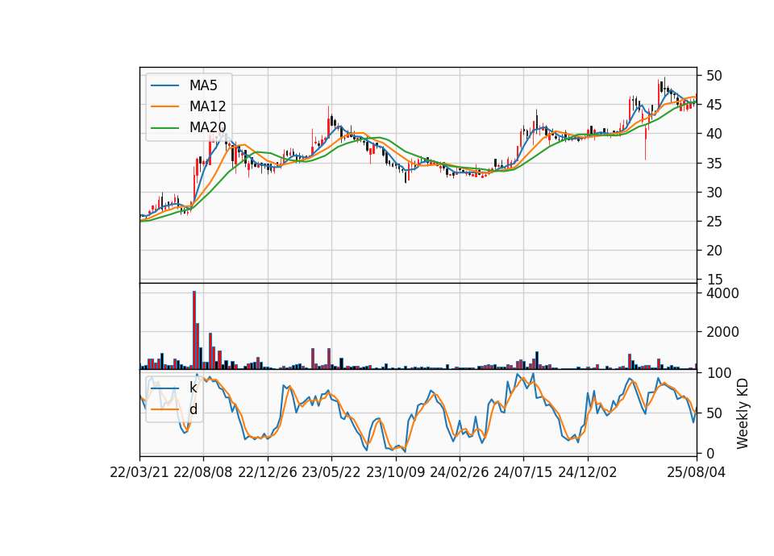
Task: Click the MA20 legend label
Action: 207,127
